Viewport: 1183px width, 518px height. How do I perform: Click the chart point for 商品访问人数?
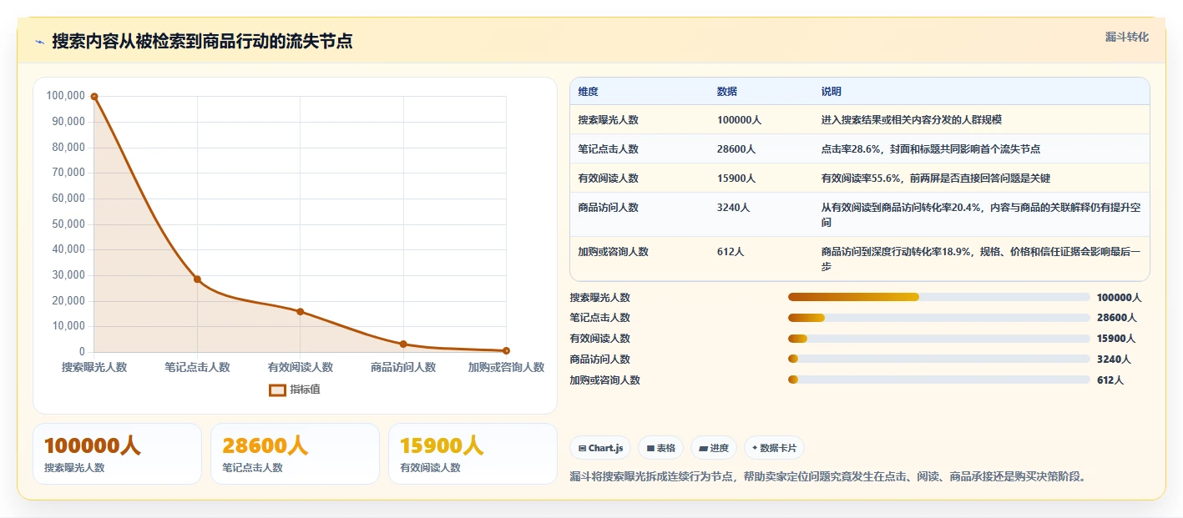coord(403,344)
